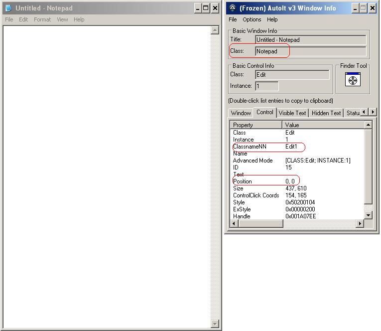This screenshot has height=331, width=381.
Task: Select the Advanced Mode value [CLASS:Edit; INSTANCE:1]
Action: (318, 161)
